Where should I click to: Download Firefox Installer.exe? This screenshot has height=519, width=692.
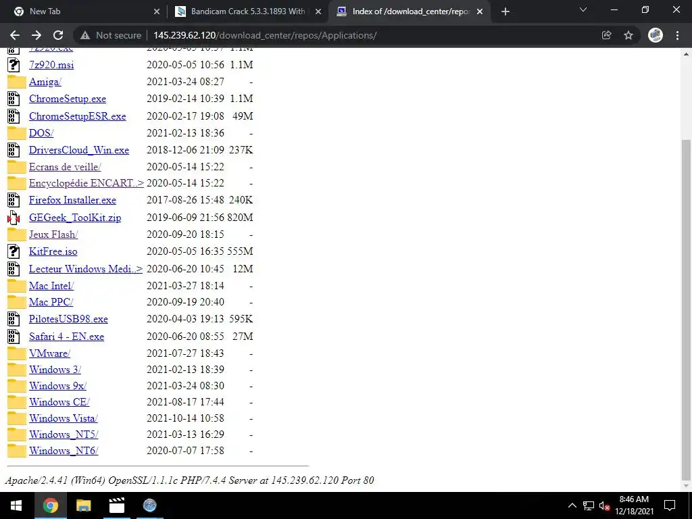(x=73, y=200)
